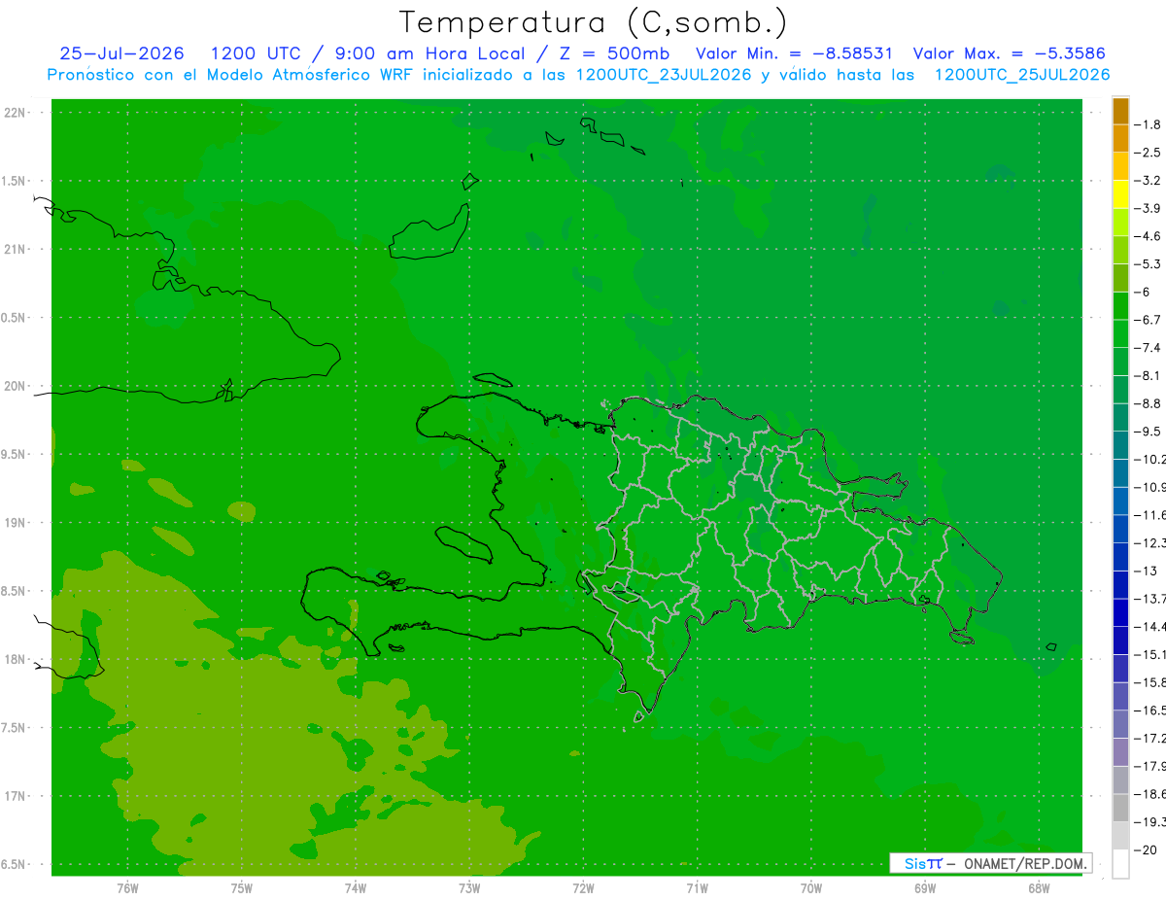Click the dark orange swatch above -1.8

pyautogui.click(x=1120, y=111)
